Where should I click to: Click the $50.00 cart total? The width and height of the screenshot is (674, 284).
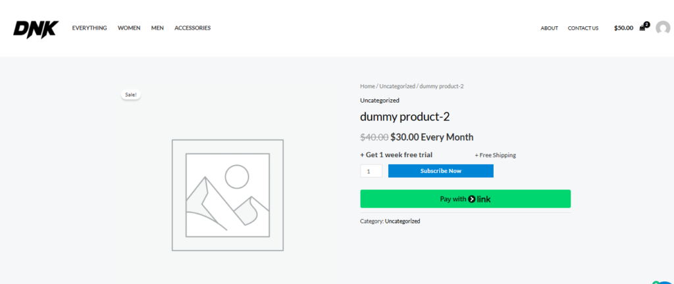pos(623,28)
